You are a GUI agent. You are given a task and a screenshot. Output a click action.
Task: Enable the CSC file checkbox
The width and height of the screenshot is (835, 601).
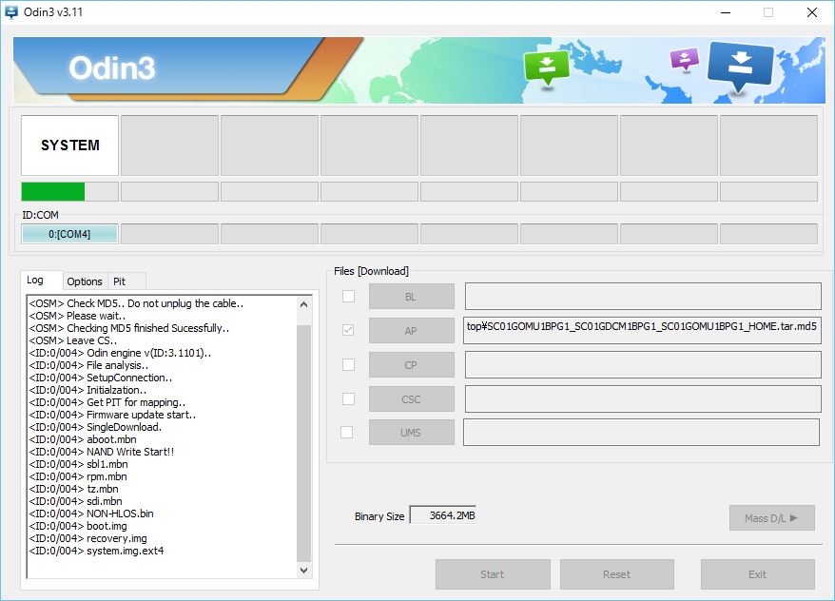tap(348, 398)
